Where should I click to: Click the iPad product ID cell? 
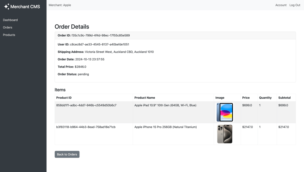pyautogui.click(x=86, y=105)
